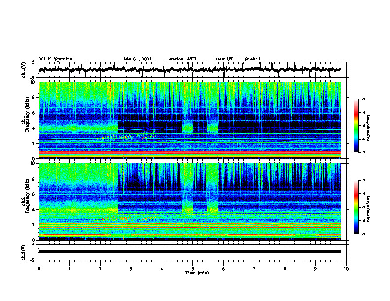This screenshot has height=301, width=390.
Task: Click time axis tick label "7"
Action: [x=254, y=269]
